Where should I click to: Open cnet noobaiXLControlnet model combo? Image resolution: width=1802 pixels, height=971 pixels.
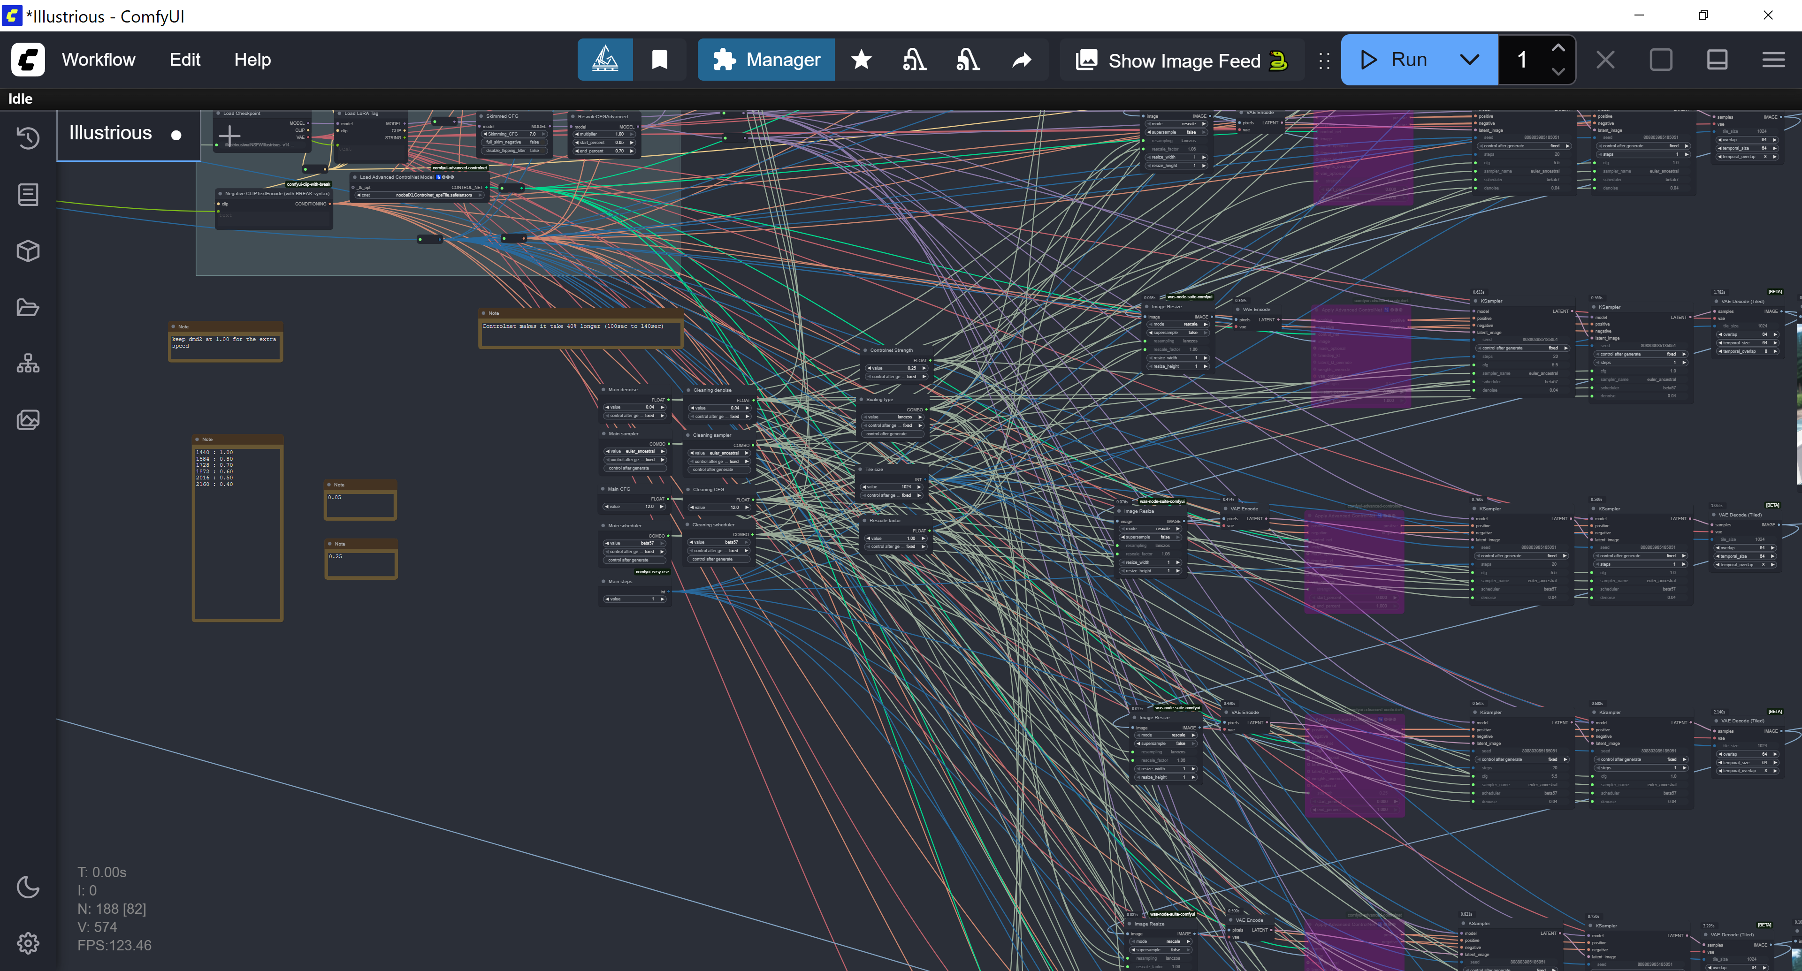420,195
